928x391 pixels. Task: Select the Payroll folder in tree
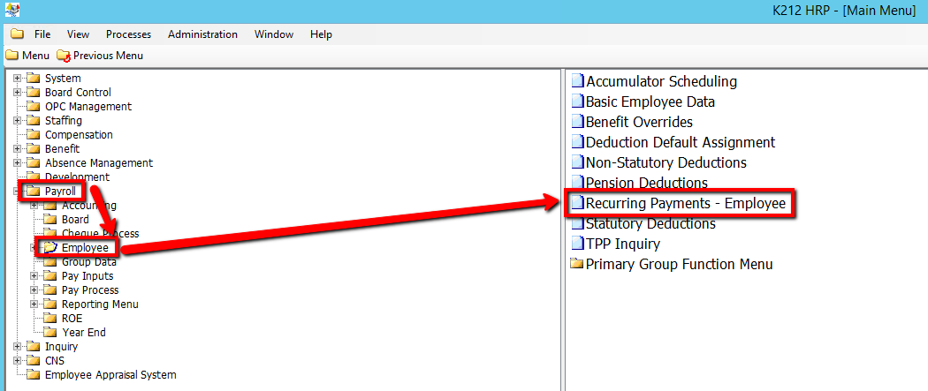pos(61,192)
